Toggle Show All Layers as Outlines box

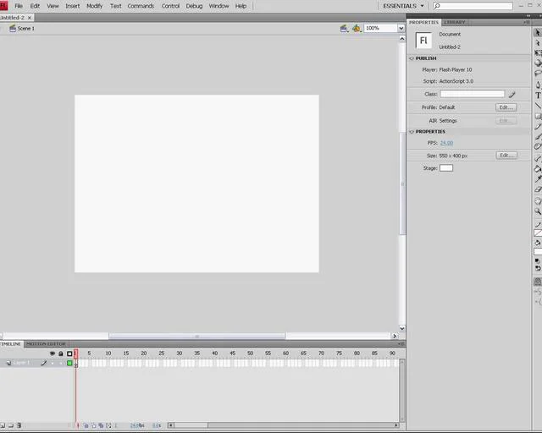pyautogui.click(x=69, y=354)
